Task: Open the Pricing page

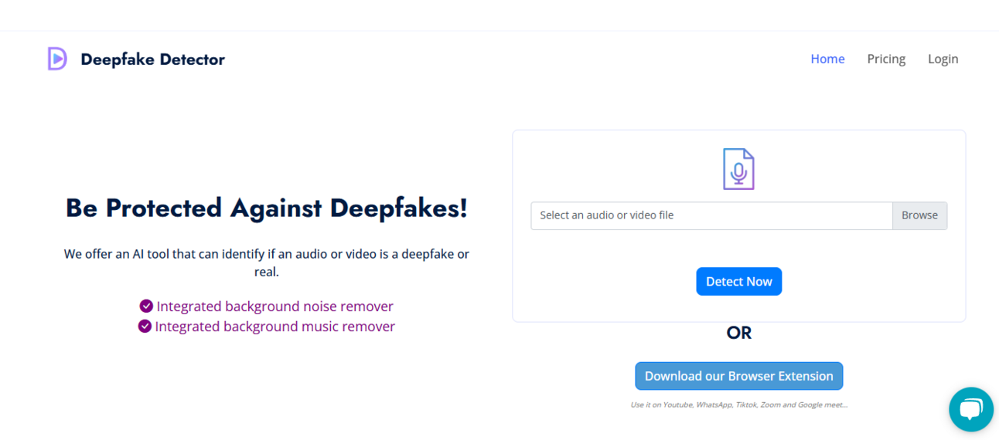Action: (x=886, y=59)
